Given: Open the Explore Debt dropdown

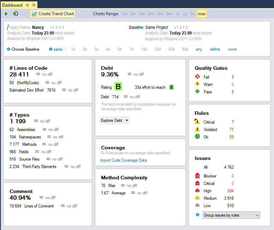Looking at the screenshot, I should pyautogui.click(x=115, y=120).
